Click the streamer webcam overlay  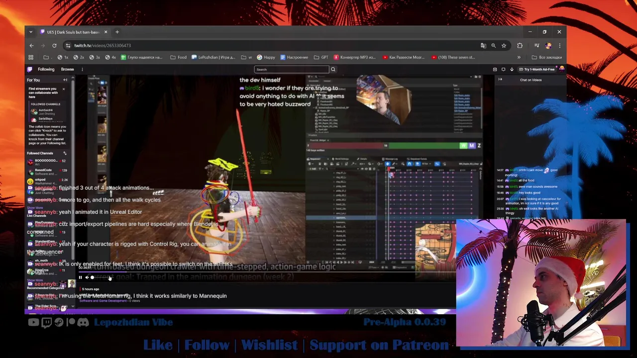coord(541,283)
